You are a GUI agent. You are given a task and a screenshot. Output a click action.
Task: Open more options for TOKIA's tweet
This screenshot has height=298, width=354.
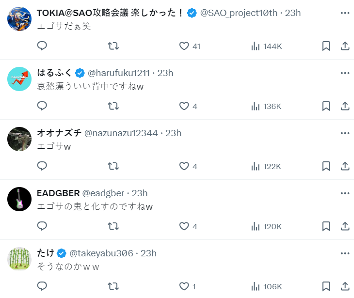(x=345, y=13)
